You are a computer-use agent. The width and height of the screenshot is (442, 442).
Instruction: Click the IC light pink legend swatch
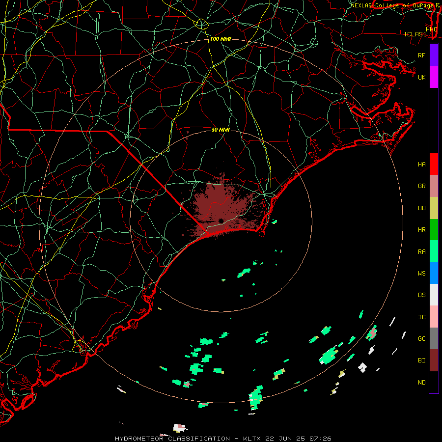[x=434, y=317]
